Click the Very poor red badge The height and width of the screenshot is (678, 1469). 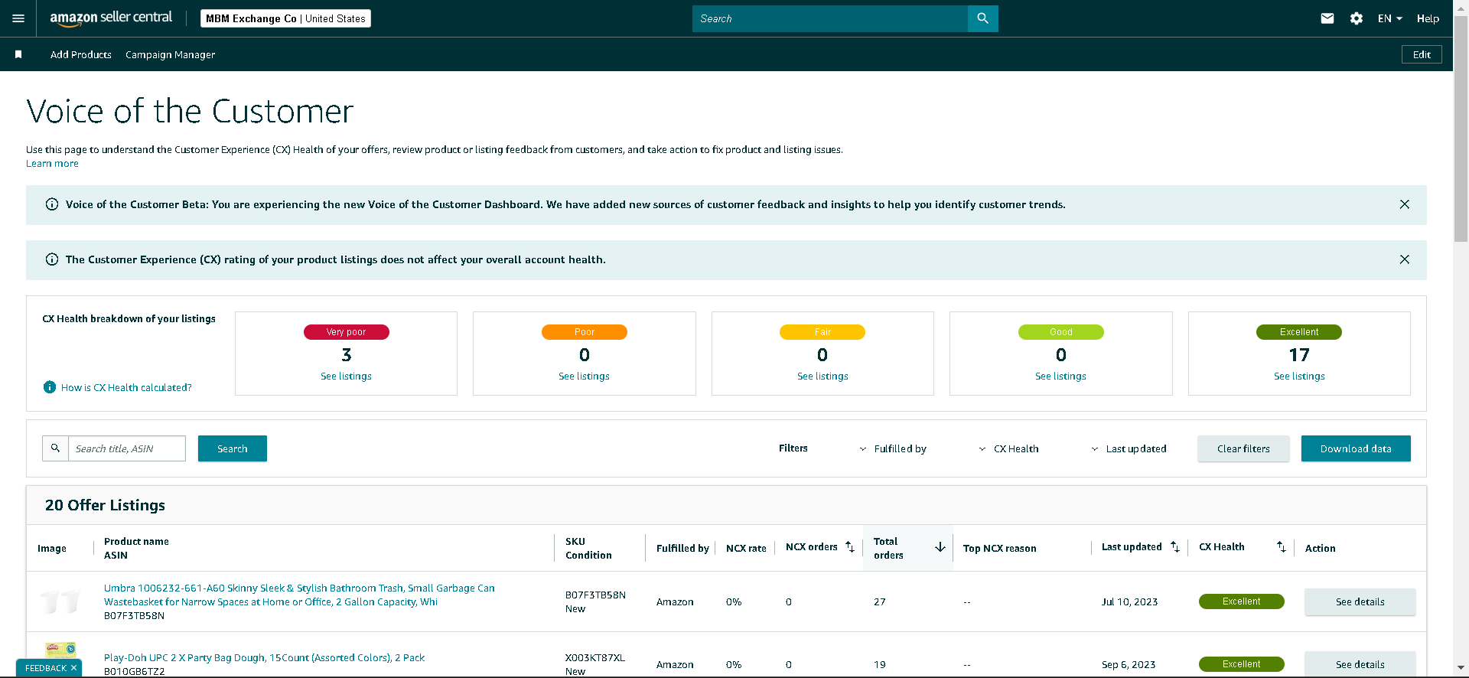[347, 332]
